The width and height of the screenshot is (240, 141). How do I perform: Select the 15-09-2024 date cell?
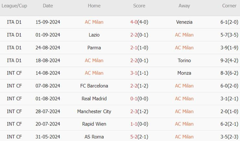(48, 22)
